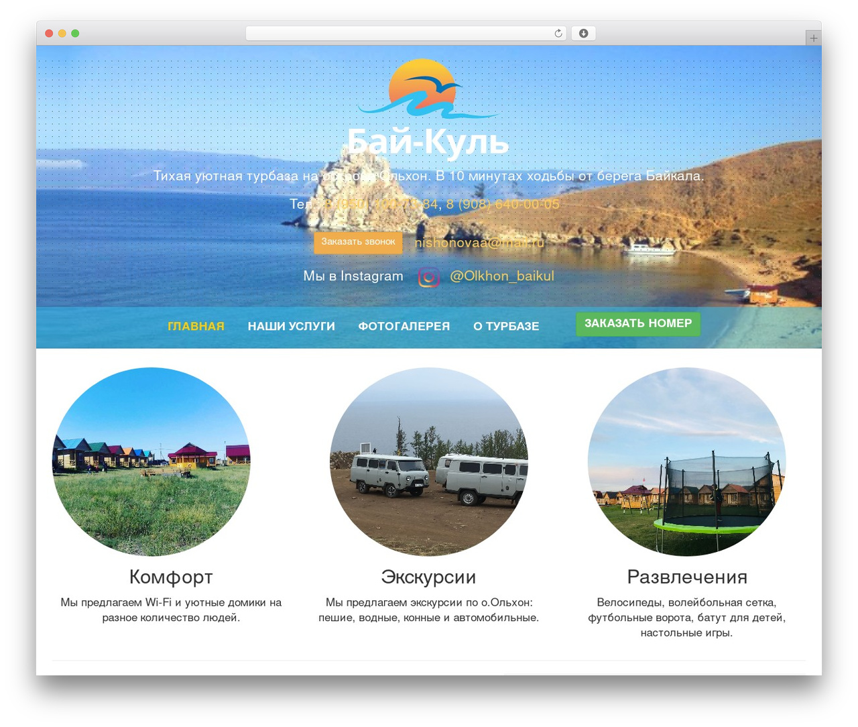Click the orange Заказать звонок button

358,242
